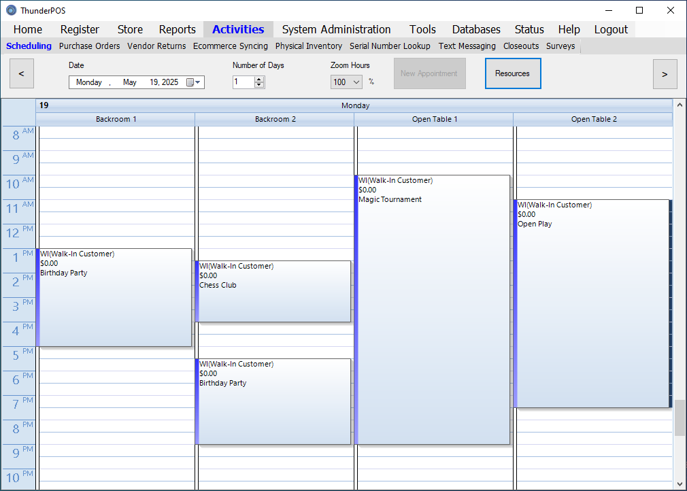The height and width of the screenshot is (491, 687).
Task: Click the Logout menu item
Action: click(610, 29)
